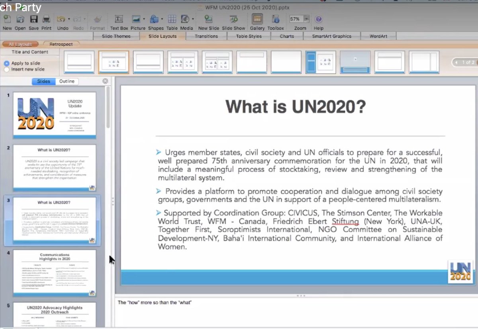Choose the fully blue-filled layout thumbnail
The image size is (478, 329).
(355, 62)
